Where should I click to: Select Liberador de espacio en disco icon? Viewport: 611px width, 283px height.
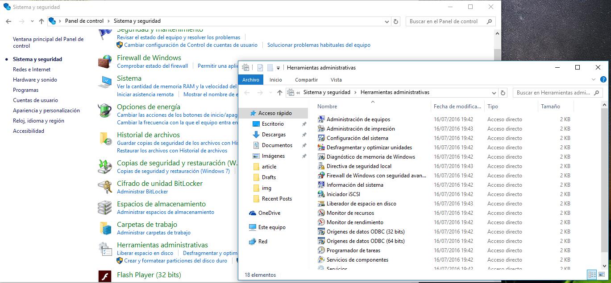(x=321, y=203)
